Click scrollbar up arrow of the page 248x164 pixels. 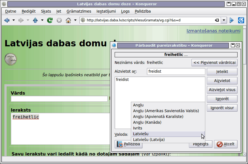tap(245, 27)
